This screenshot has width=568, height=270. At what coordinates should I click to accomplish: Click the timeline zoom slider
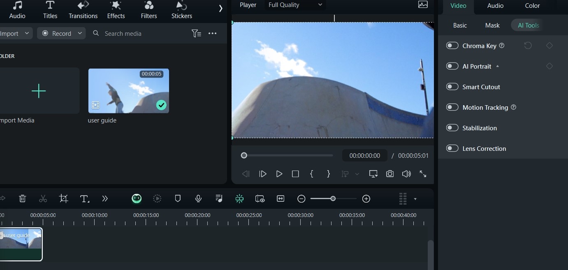334,199
